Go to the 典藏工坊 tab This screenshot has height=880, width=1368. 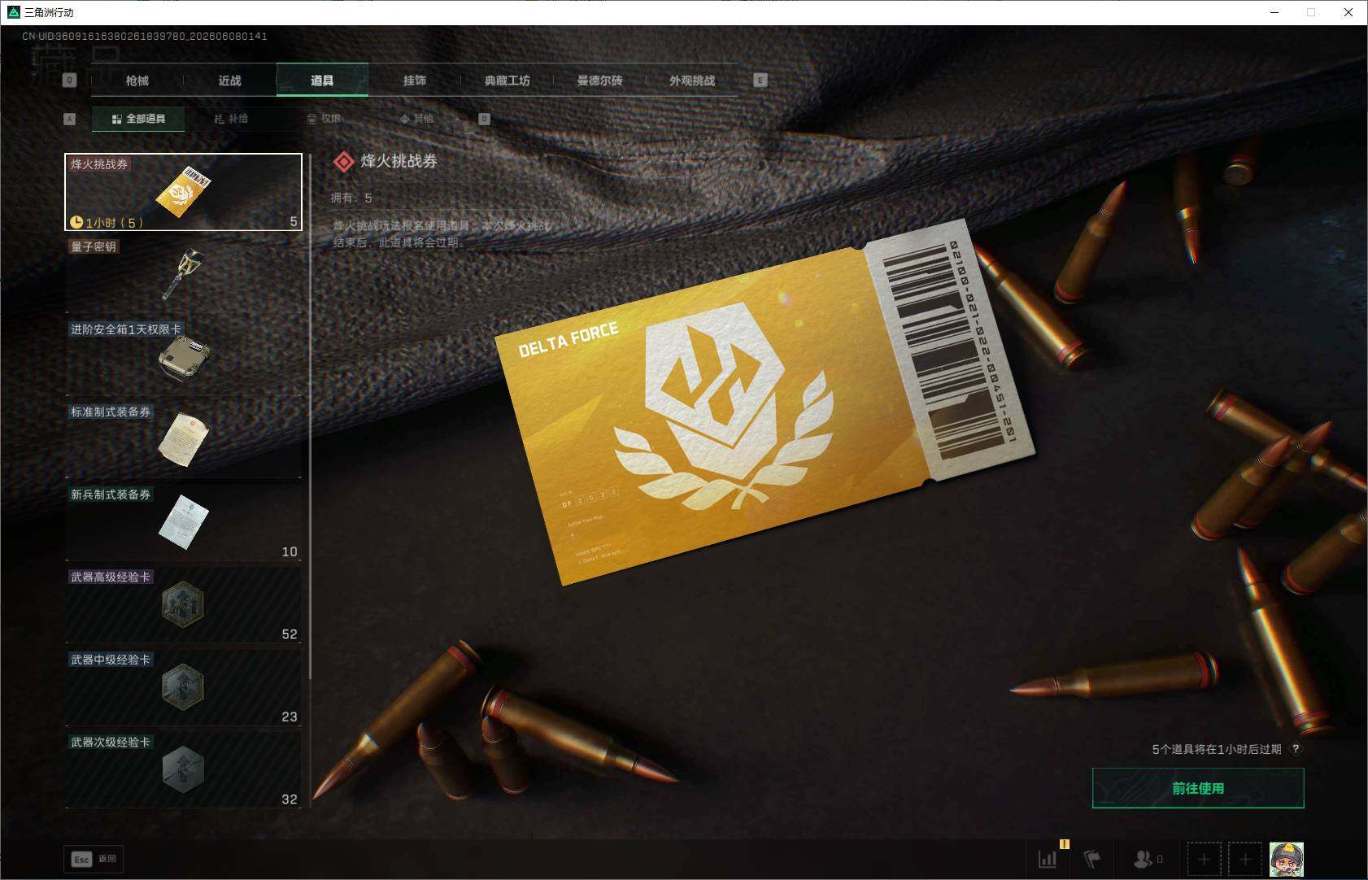[x=508, y=81]
